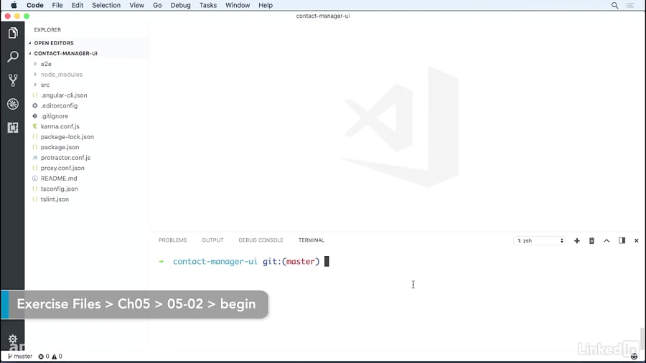Screen dimensions: 646x363
Task: Open the Apple menu
Action: coord(14,5)
